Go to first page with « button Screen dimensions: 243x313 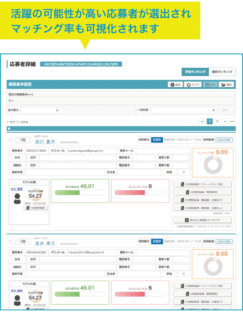pos(202,121)
